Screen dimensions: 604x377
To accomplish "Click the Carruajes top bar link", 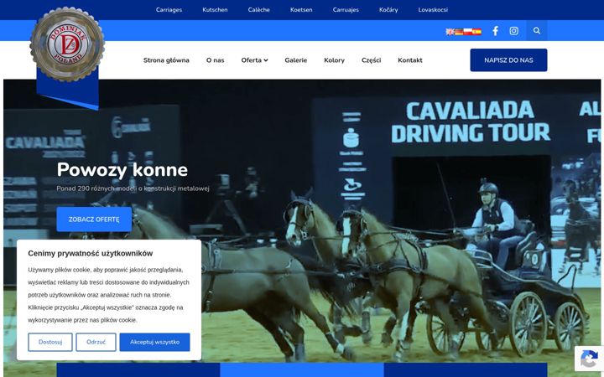I will [x=346, y=9].
